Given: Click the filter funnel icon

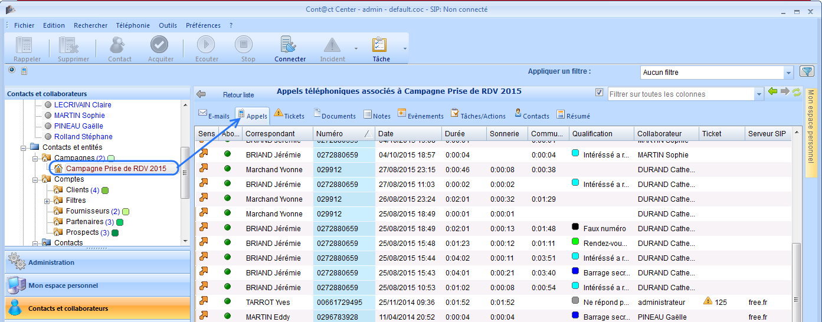Looking at the screenshot, I should click(x=807, y=71).
